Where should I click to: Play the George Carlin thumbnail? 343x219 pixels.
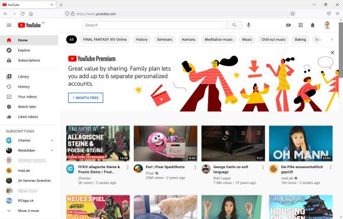(x=233, y=143)
